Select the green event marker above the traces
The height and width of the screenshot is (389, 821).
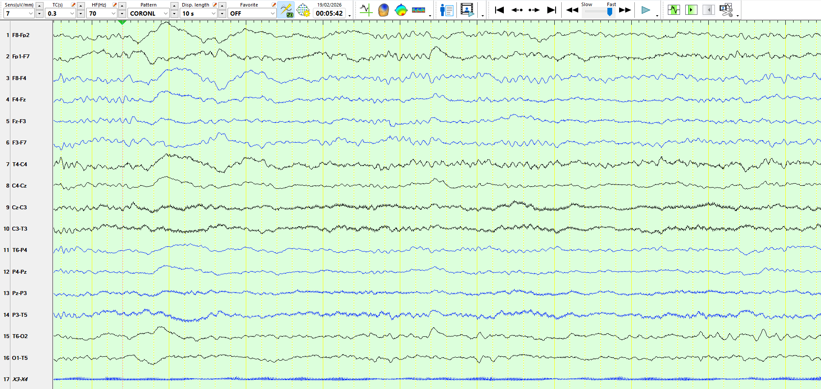(x=122, y=22)
